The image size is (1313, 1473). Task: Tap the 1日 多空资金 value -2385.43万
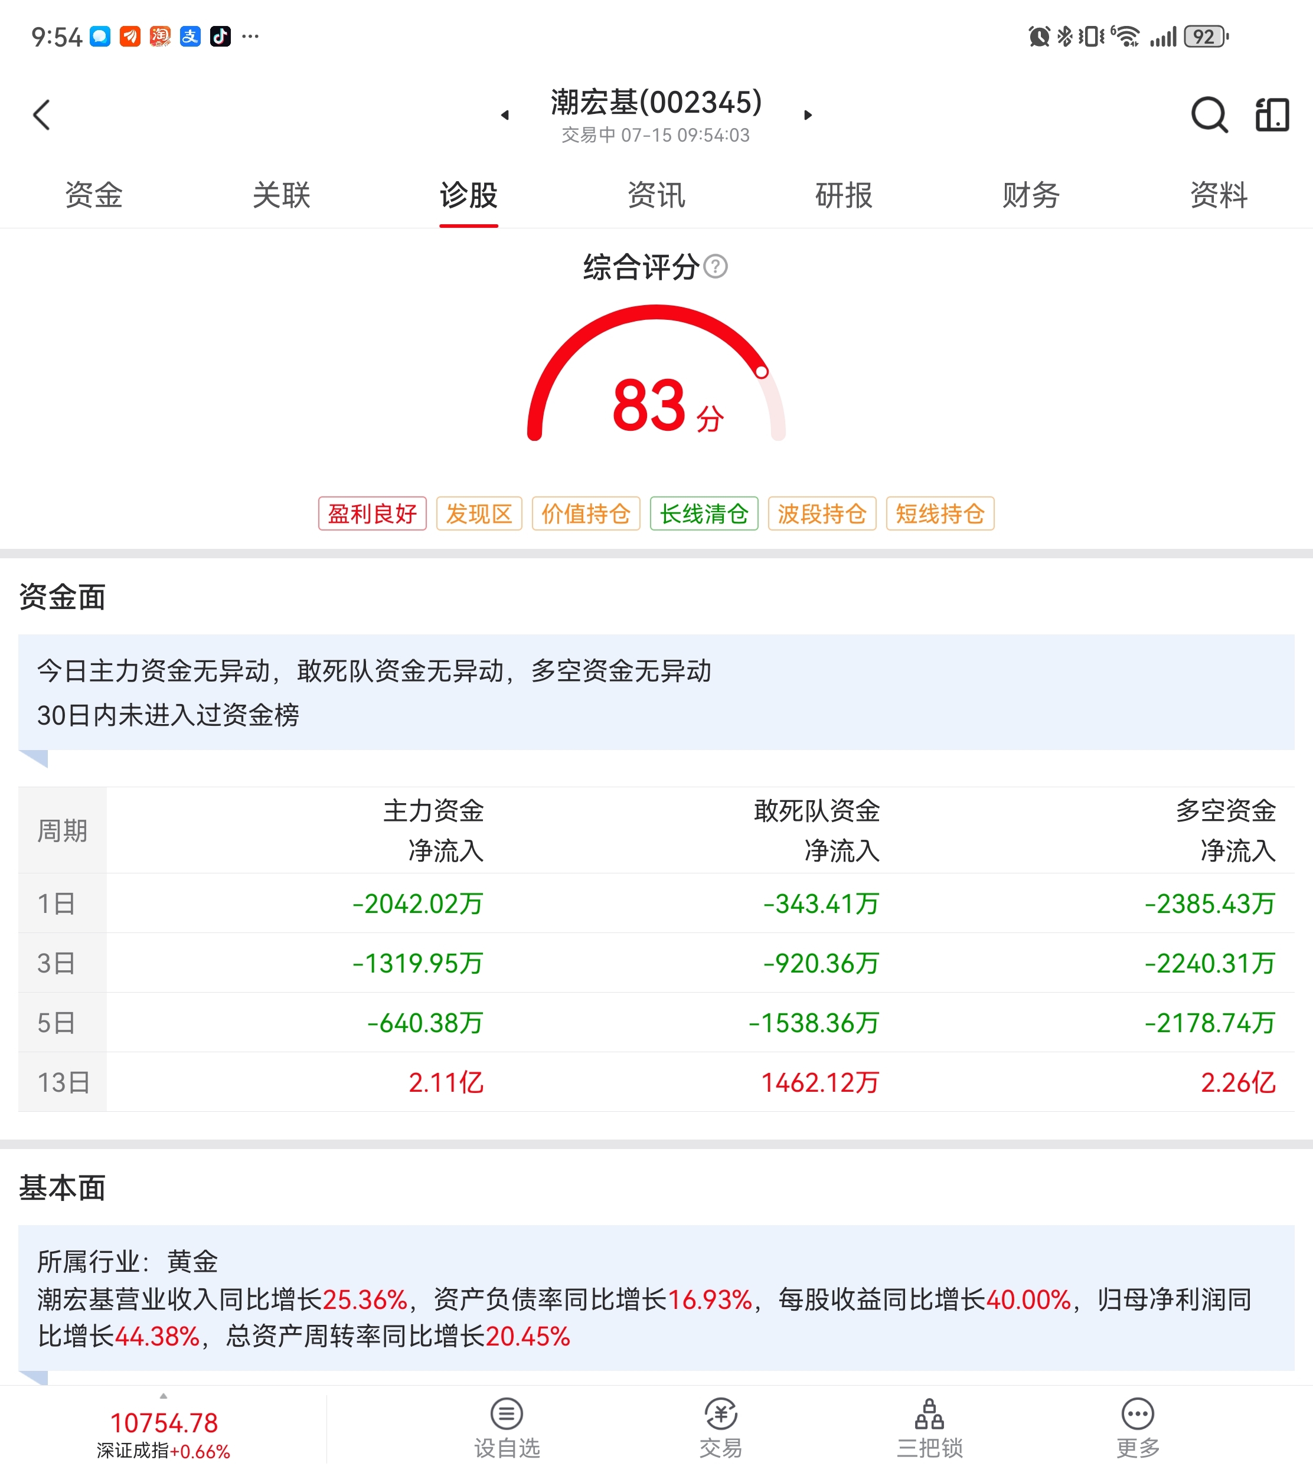click(x=1210, y=904)
